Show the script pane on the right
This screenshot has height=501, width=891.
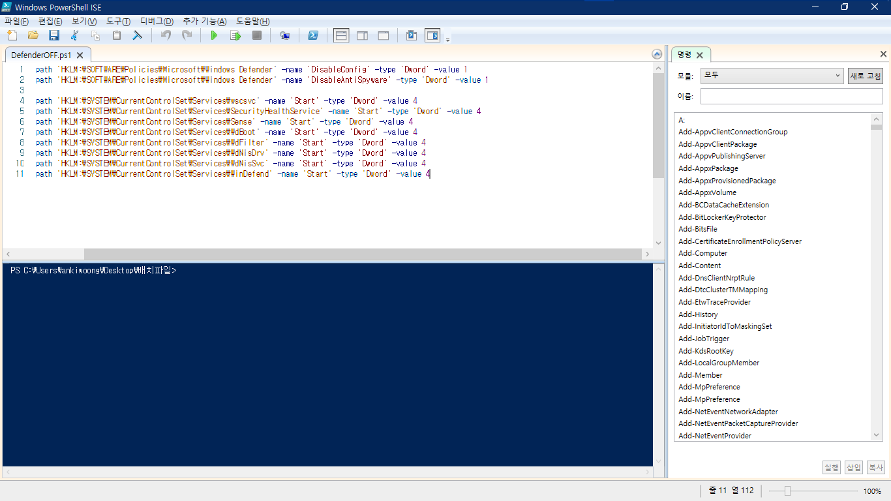(363, 35)
